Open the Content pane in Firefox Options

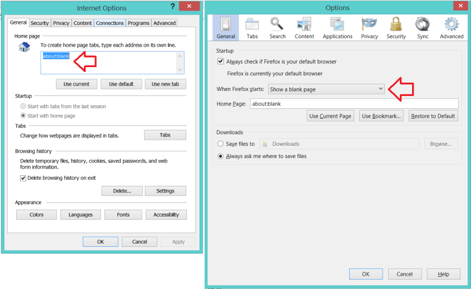coord(304,28)
